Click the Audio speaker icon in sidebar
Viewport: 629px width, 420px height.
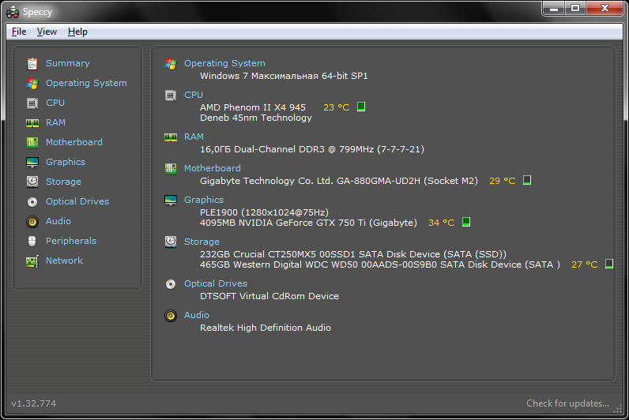pyautogui.click(x=32, y=221)
